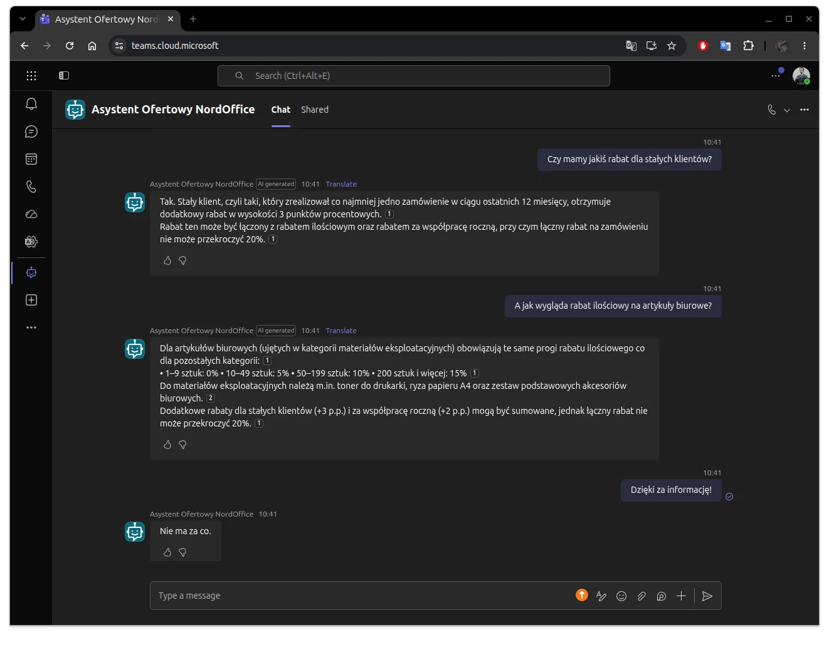Open more compose actions plus icon

pyautogui.click(x=682, y=596)
